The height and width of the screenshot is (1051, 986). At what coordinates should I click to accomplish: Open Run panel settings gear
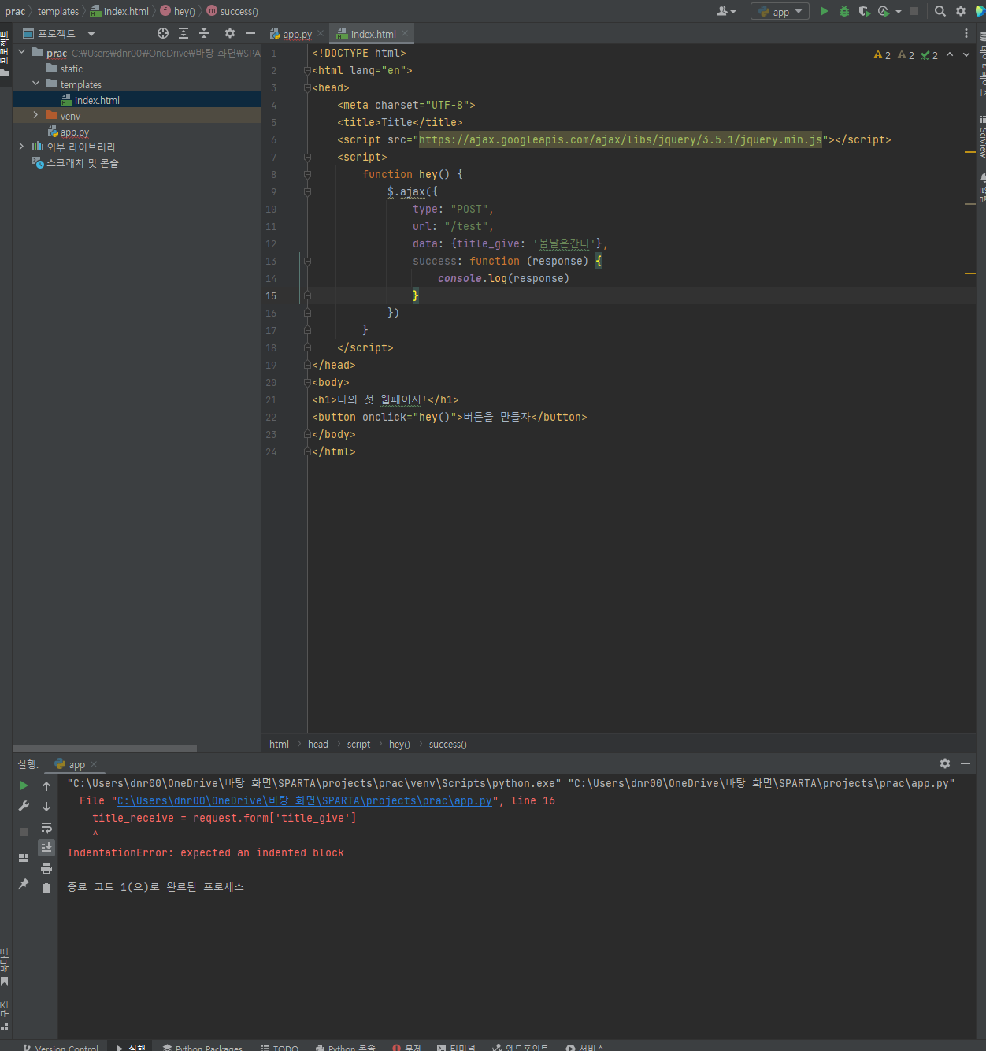tap(945, 763)
